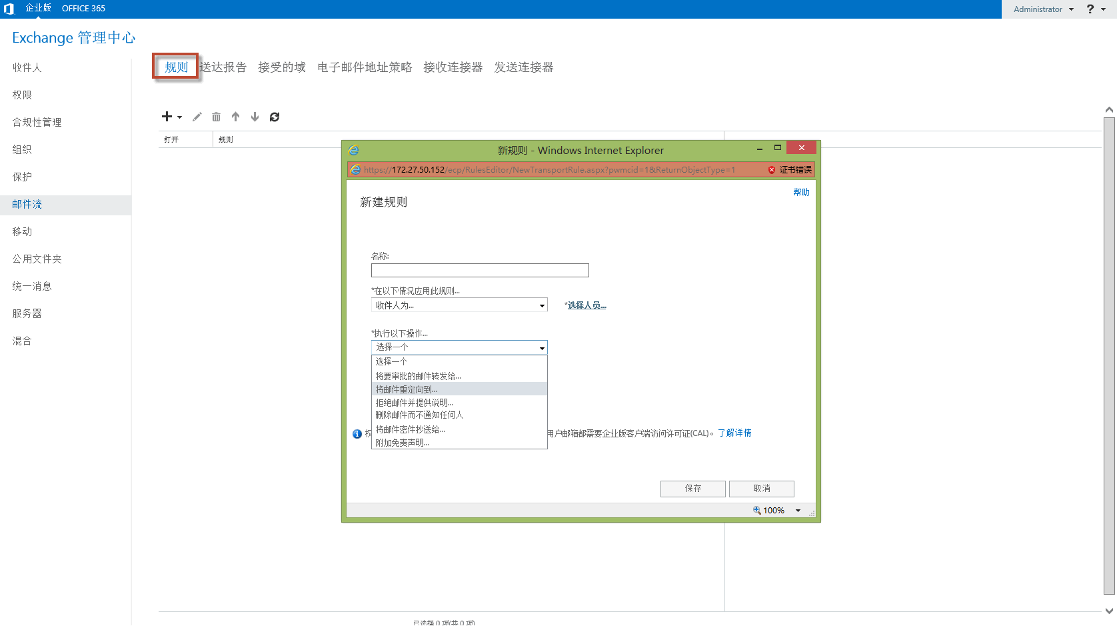Viewport: 1117px width, 634px height.
Task: Choose 附加免责声明... option
Action: (459, 443)
